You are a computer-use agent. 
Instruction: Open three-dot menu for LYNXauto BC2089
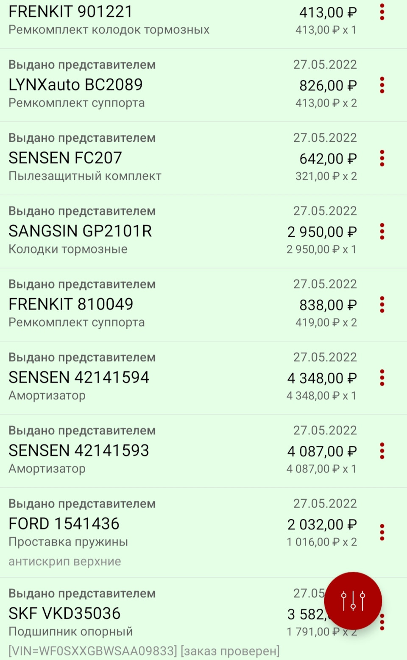(382, 85)
